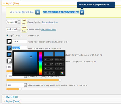121x104 pixels.
Task: Select the Small speaker size option
Action: pos(13,35)
